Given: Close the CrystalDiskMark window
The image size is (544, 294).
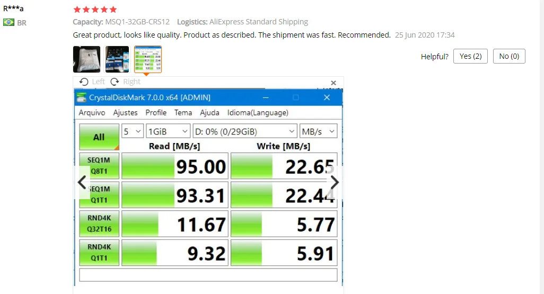Looking at the screenshot, I should pos(327,97).
